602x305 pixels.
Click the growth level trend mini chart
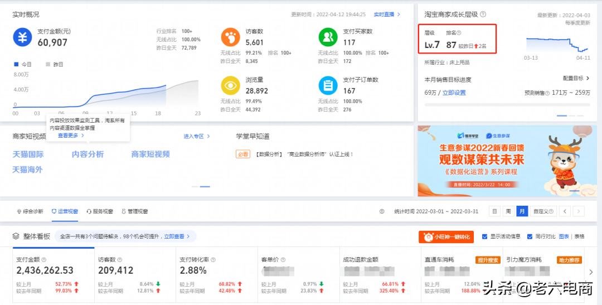[x=557, y=44]
